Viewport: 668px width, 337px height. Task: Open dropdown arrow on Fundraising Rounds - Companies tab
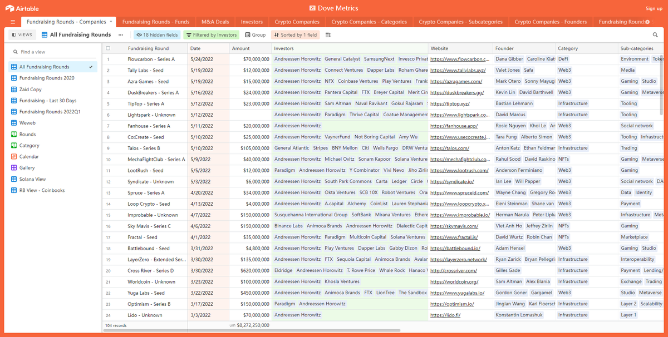pyautogui.click(x=111, y=22)
